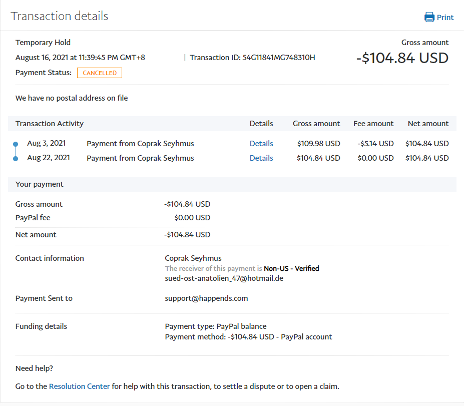Click the Coprak Seyhmus contact name

coord(193,258)
